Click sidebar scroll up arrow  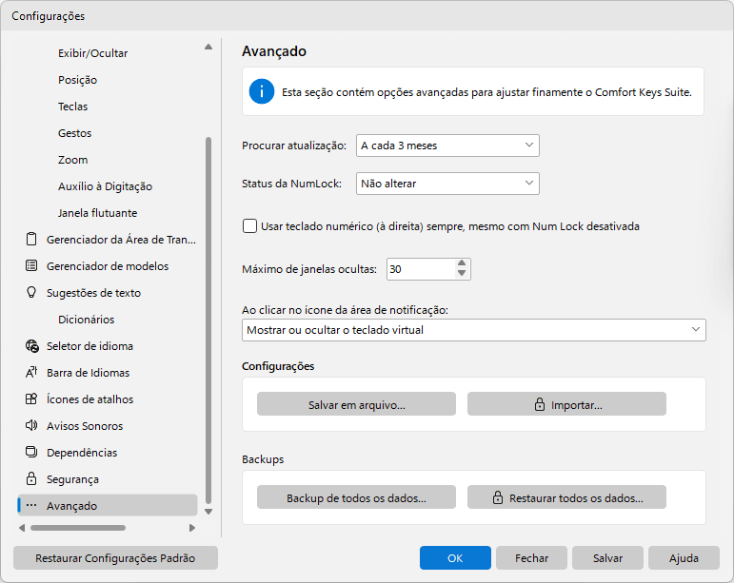208,47
